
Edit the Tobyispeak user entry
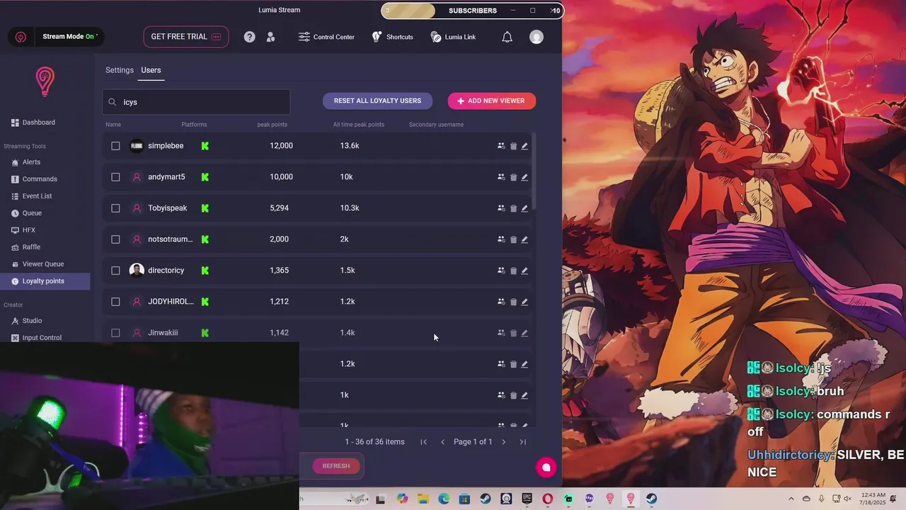pyautogui.click(x=524, y=208)
